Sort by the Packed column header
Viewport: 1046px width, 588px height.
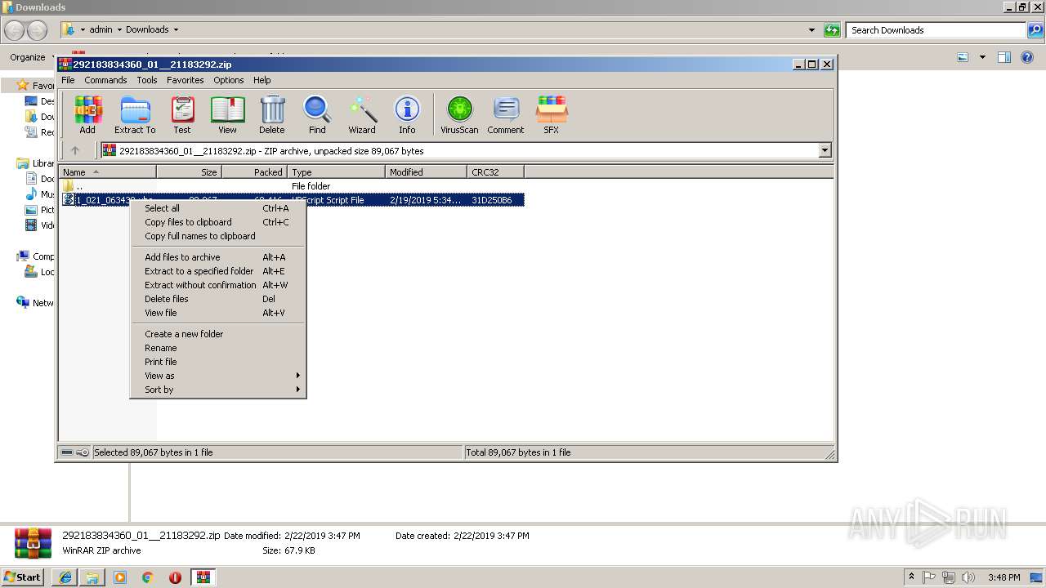[x=254, y=172]
